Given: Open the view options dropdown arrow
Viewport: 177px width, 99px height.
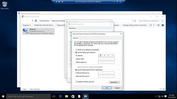Looking at the screenshot, I should 154,25.
